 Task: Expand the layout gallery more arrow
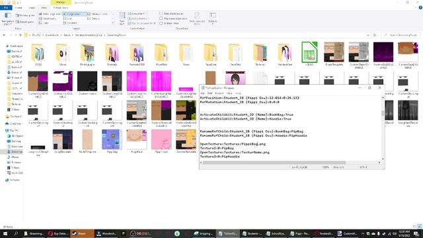113,23
